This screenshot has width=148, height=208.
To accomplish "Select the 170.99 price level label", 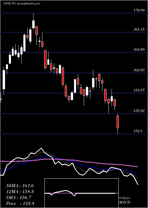I will 139,10.
